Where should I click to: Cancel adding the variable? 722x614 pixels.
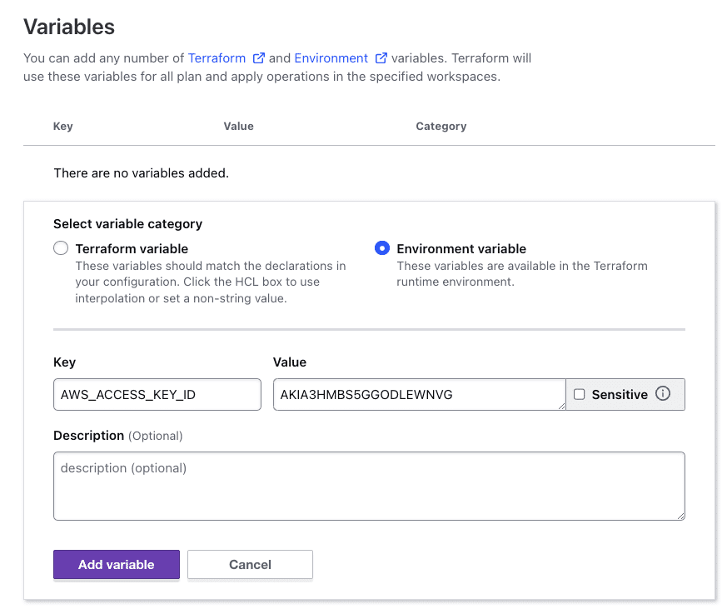[x=250, y=564]
